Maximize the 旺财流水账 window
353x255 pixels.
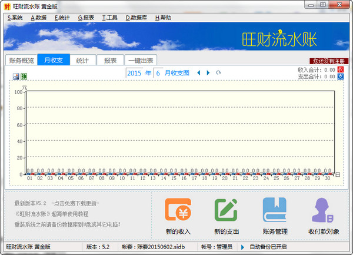tap(323, 5)
